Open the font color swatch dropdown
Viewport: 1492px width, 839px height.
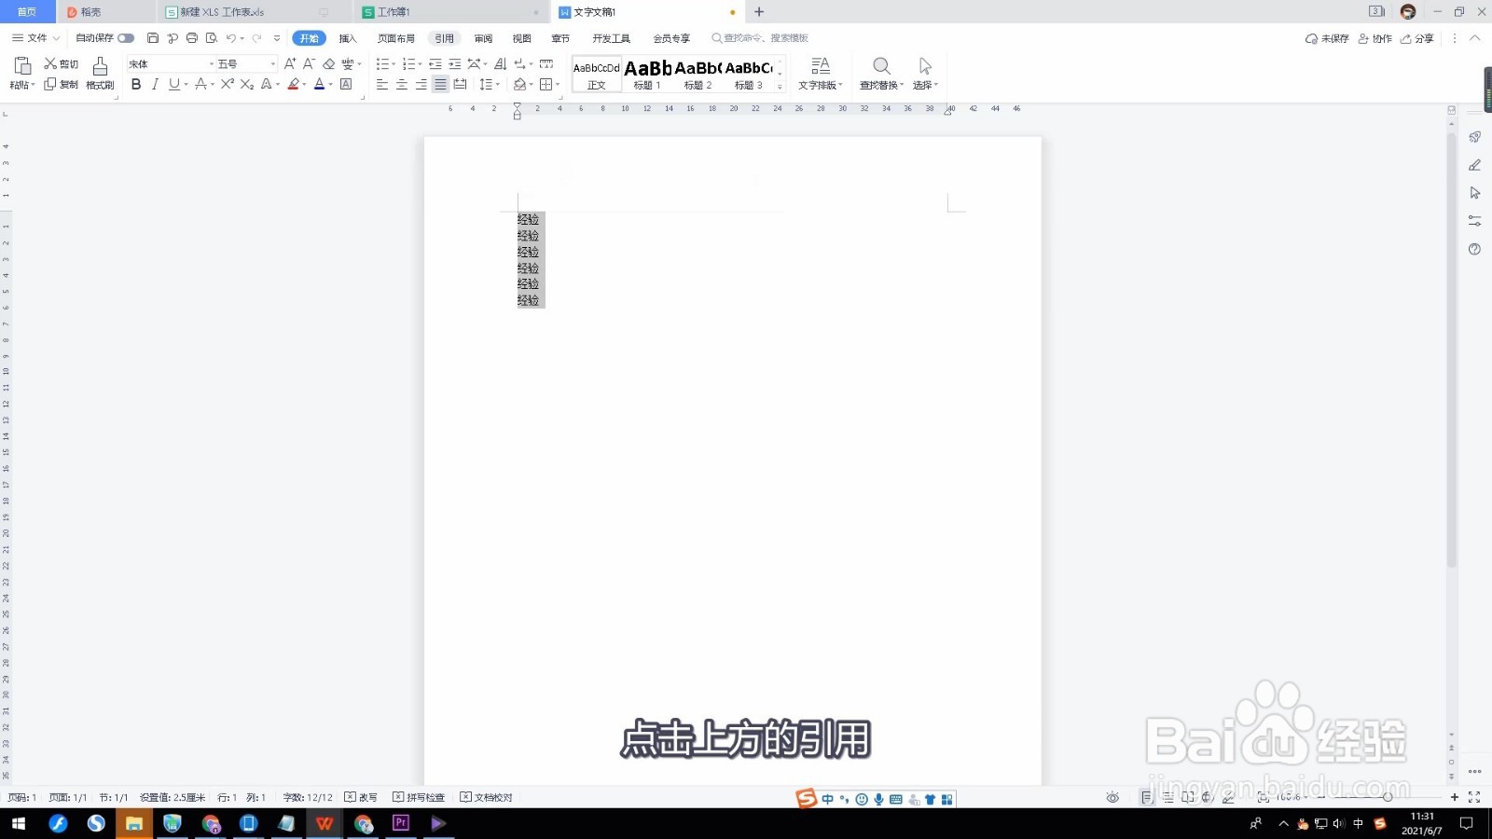(x=328, y=85)
